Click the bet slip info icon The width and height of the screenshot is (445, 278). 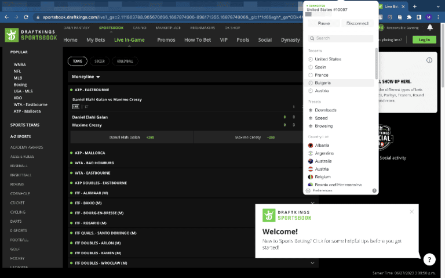pyautogui.click(x=429, y=60)
